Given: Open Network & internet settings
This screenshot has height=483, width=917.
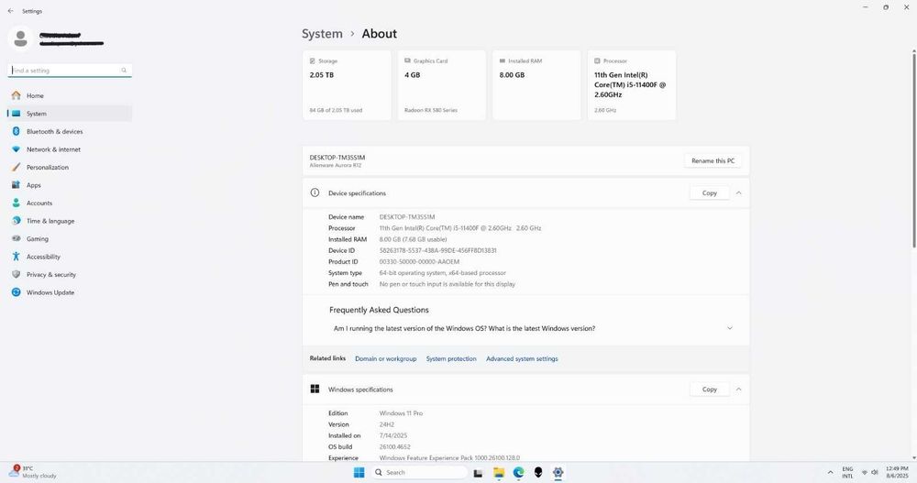Looking at the screenshot, I should click(x=70, y=149).
